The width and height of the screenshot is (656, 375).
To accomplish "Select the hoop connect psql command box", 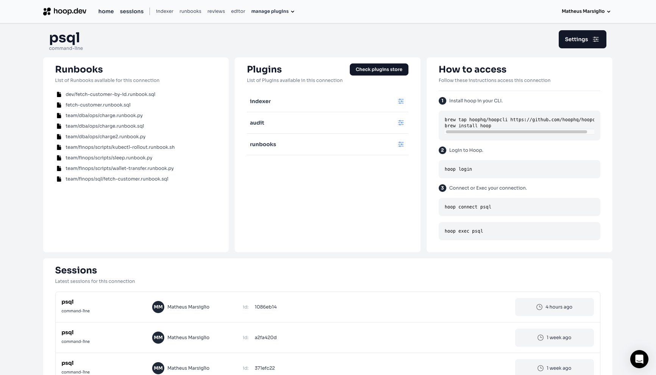I will [519, 207].
